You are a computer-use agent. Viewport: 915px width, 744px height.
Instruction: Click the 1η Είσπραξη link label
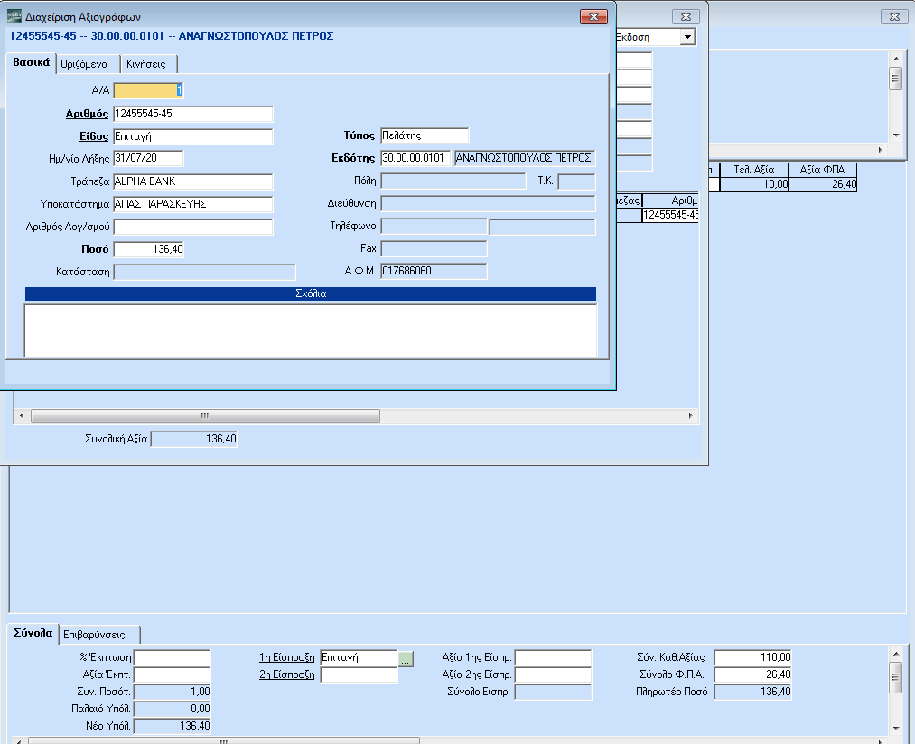tap(286, 657)
